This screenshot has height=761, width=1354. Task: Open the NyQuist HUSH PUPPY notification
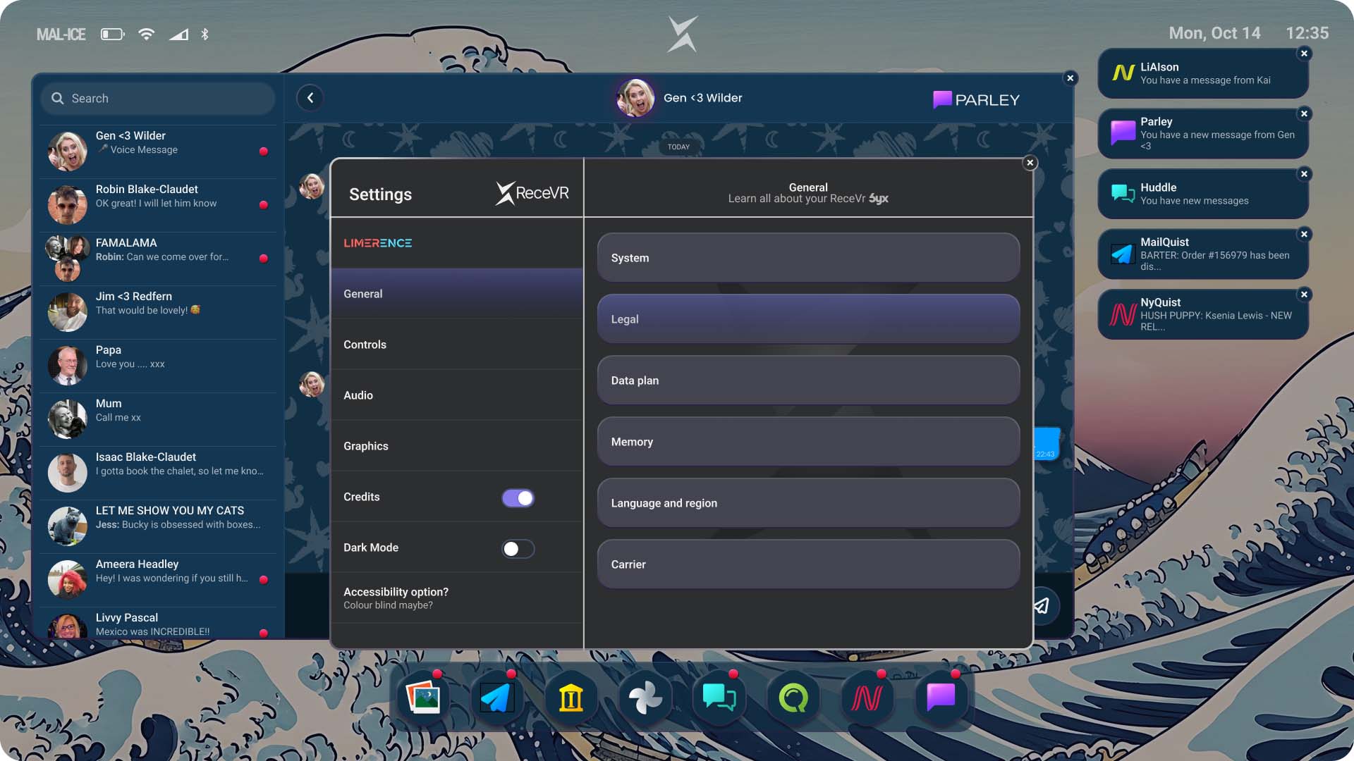(1203, 314)
